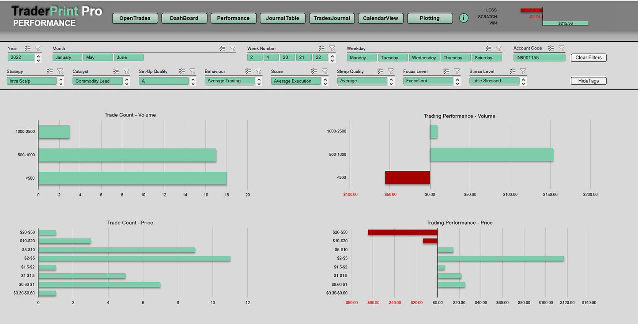Step down in the Sleep Quality slicer list
Image resolution: width=638 pixels, height=324 pixels.
point(391,83)
